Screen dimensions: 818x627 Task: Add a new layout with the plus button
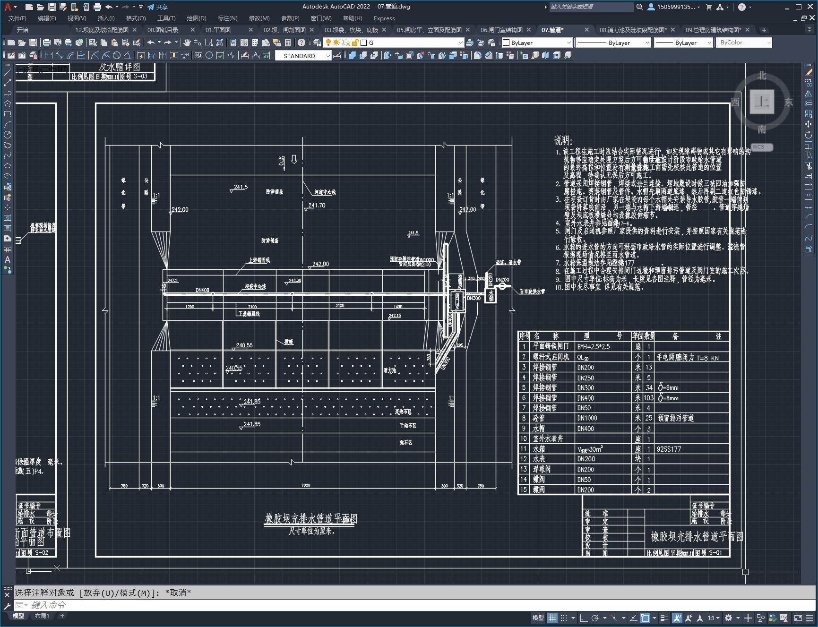click(62, 616)
